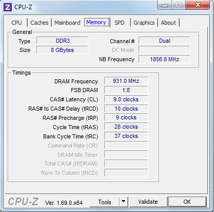214x212 pixels.
Task: Click the Memory tab
Action: pos(96,22)
